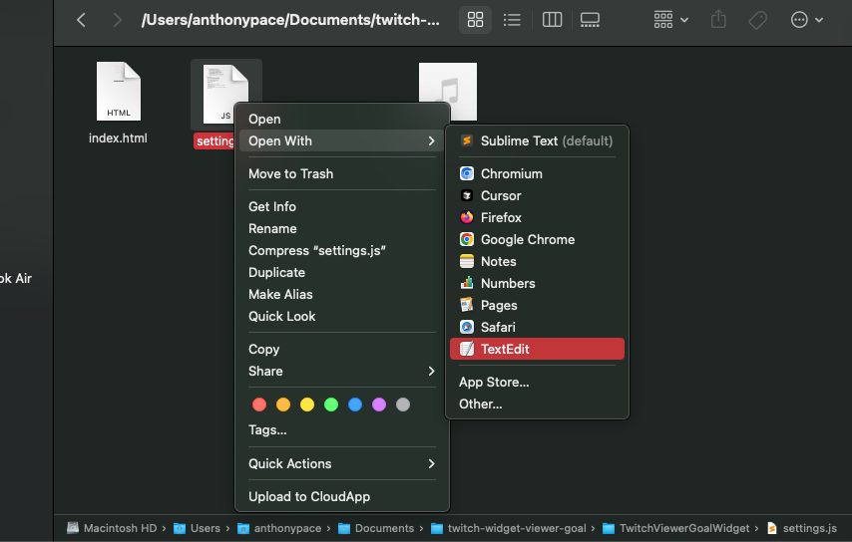Switch Finder to icon grid view

476,20
